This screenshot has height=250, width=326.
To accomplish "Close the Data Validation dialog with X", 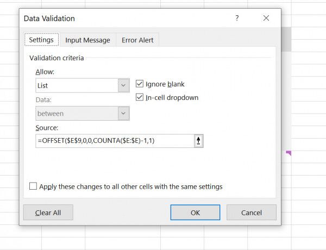I will pyautogui.click(x=266, y=18).
